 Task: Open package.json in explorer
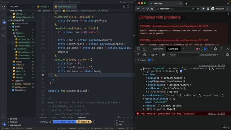[x=21, y=87]
